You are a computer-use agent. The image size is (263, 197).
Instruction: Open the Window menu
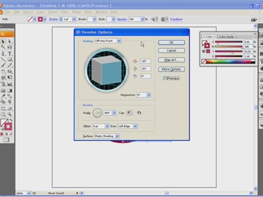[101, 12]
